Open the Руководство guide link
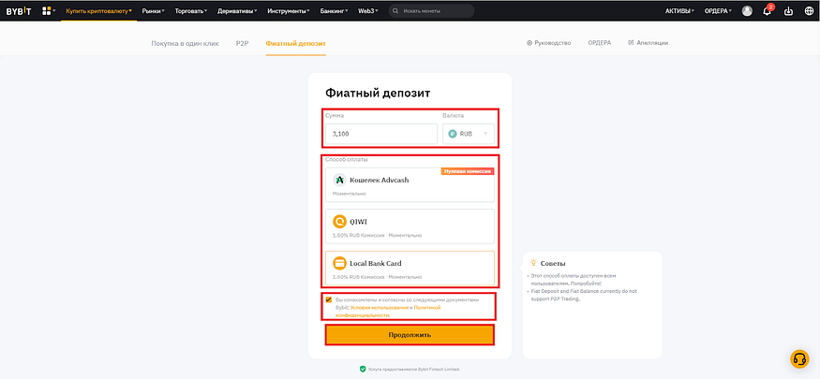820x379 pixels. point(548,43)
